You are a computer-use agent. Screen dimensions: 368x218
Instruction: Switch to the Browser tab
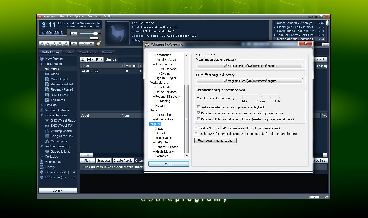pyautogui.click(x=108, y=52)
